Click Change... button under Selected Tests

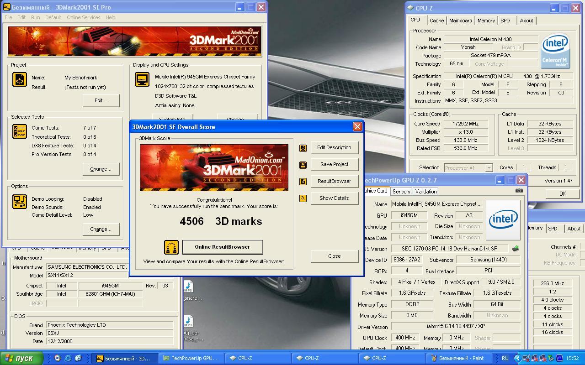101,169
